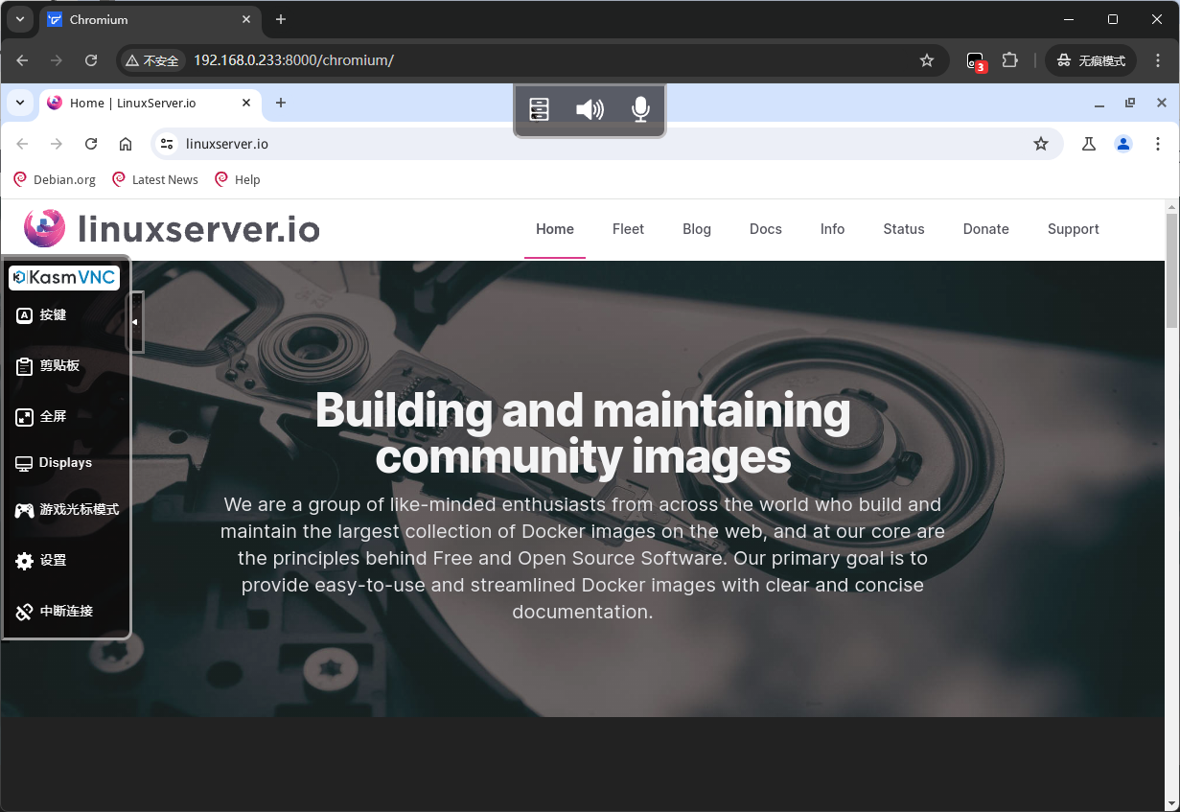
Task: Collapse the KasmVNC sidebar handle
Action: [135, 322]
